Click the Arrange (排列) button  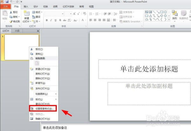click(174, 16)
